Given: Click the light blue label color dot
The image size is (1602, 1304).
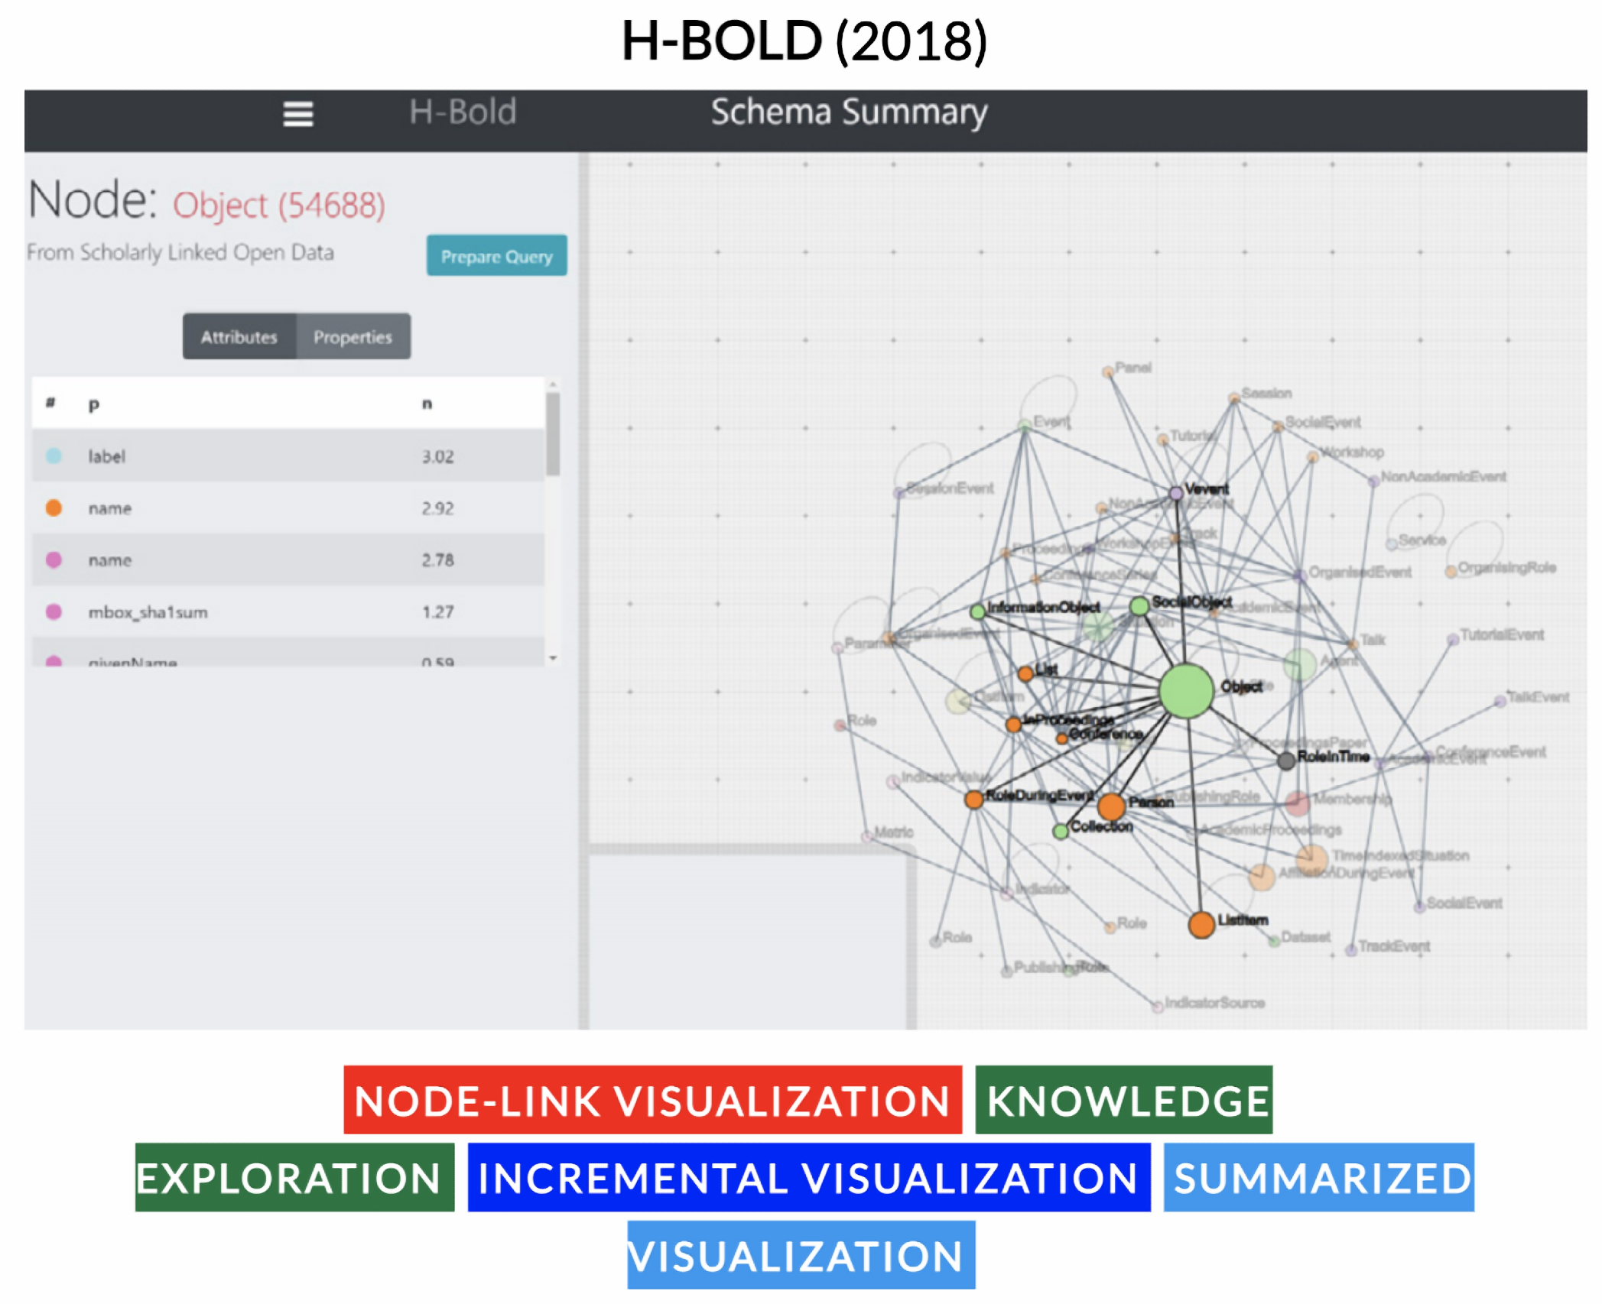Looking at the screenshot, I should pos(54,456).
